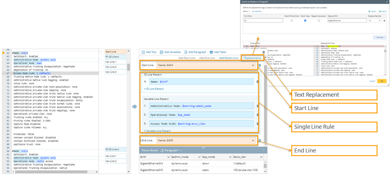Open the Replace Matches dropdown

point(375,21)
